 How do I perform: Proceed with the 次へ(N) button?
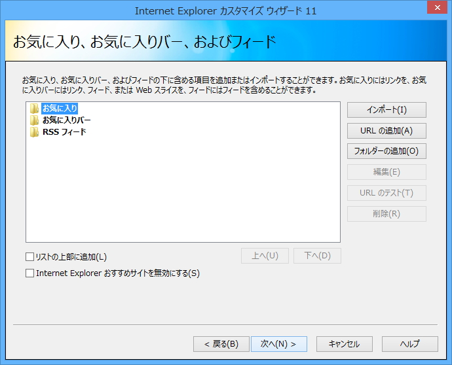(x=279, y=344)
